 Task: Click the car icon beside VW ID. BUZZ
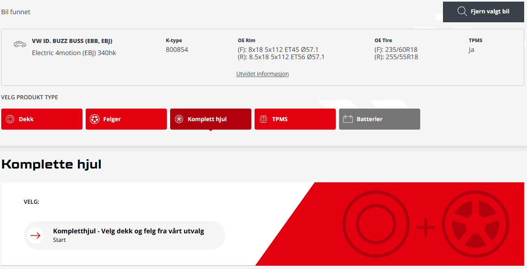coord(20,44)
